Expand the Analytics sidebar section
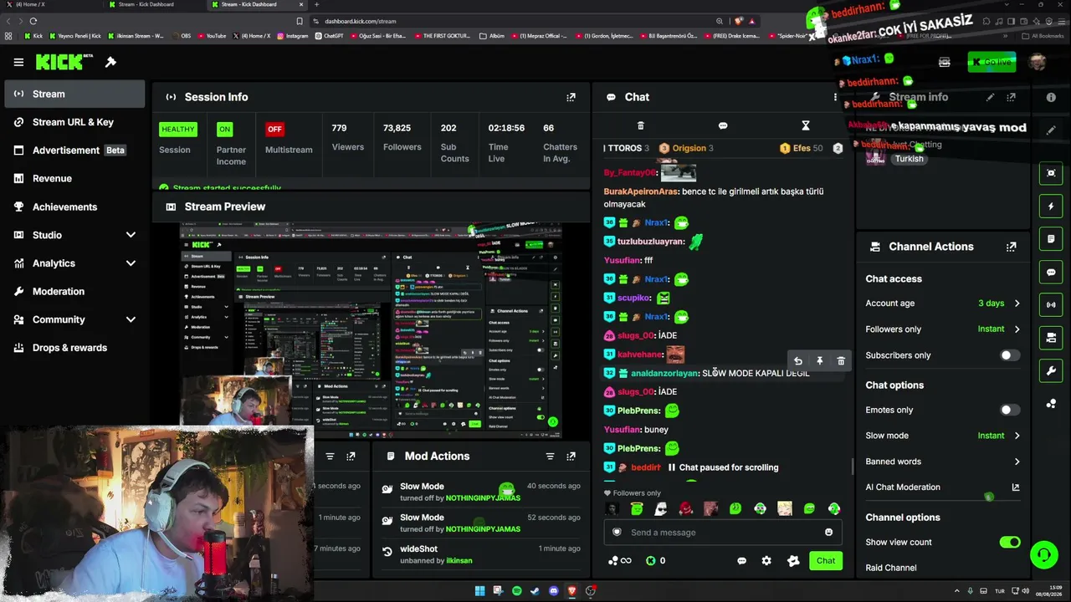 (x=131, y=263)
